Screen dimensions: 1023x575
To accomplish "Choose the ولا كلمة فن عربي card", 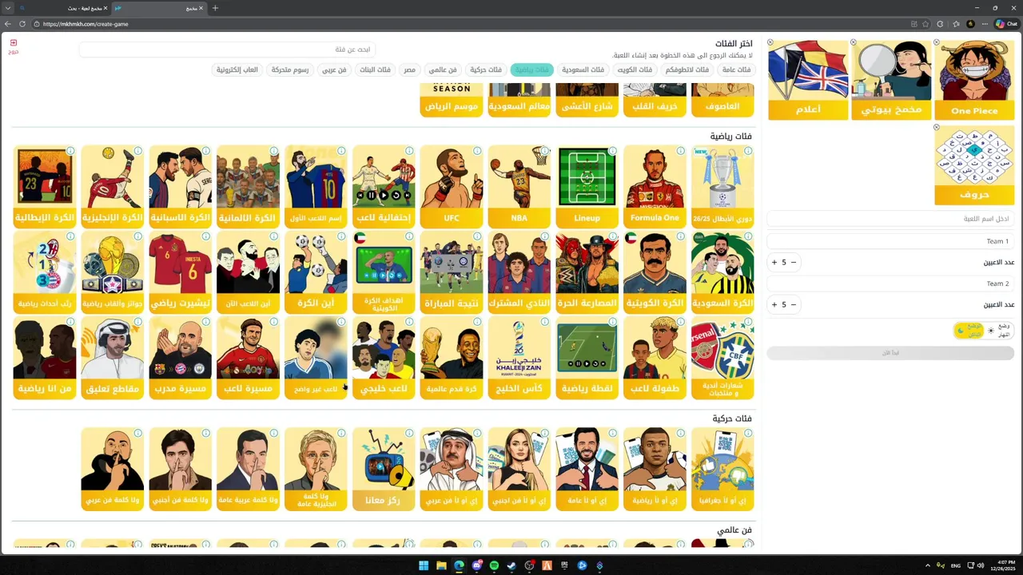I will tap(113, 469).
